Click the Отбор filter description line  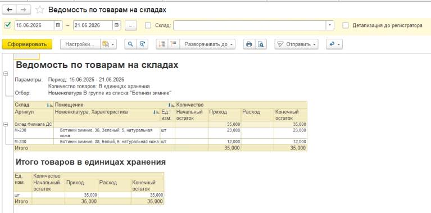110,93
